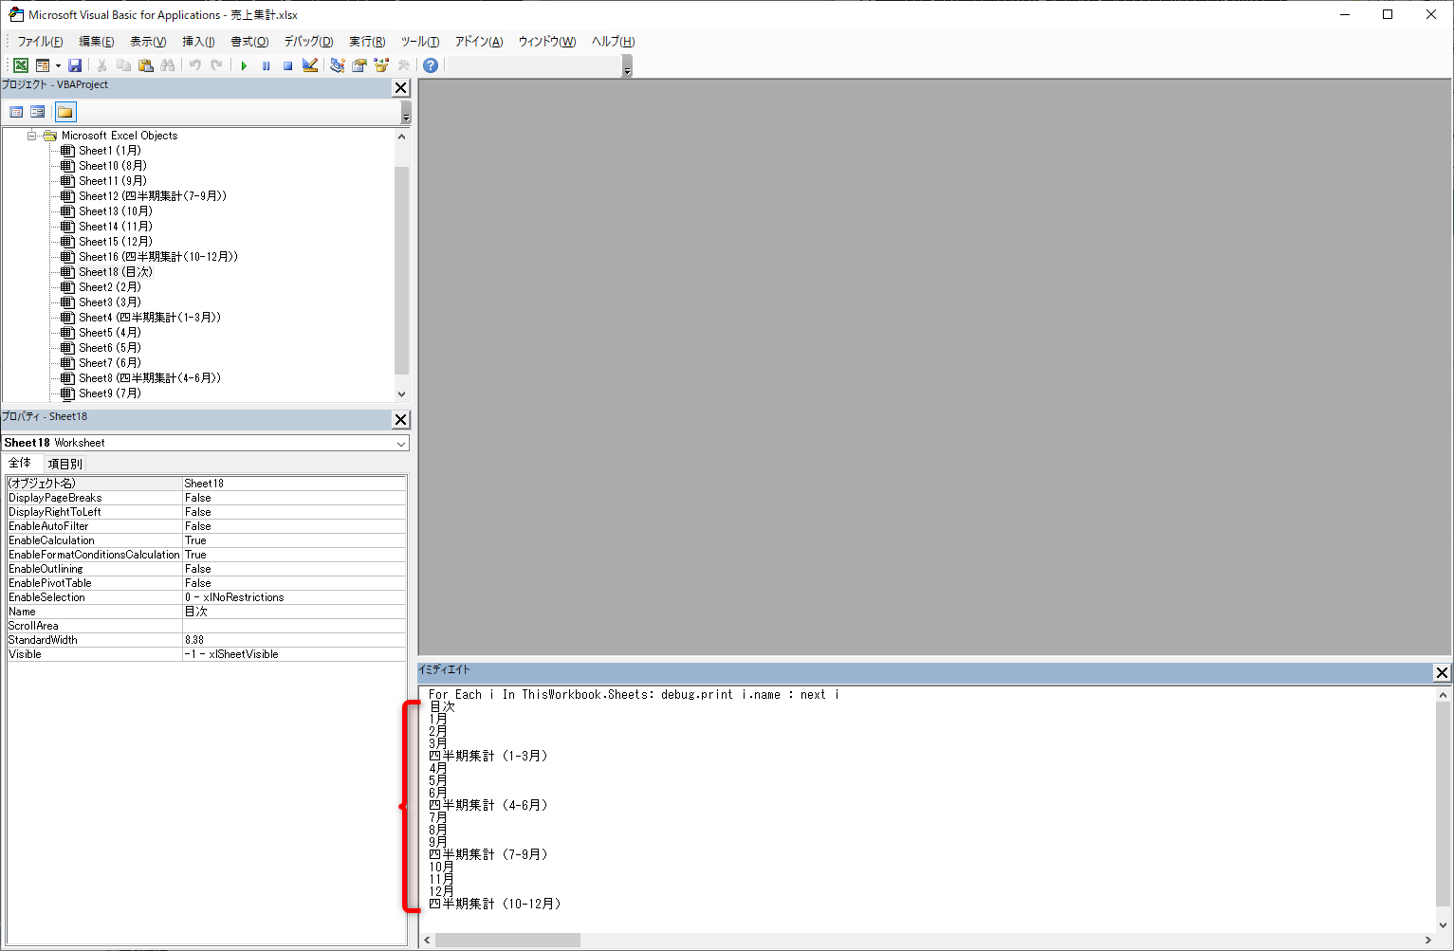The width and height of the screenshot is (1454, 951).
Task: Click the Toolbox (hammer and wrench) icon
Action: [x=403, y=65]
